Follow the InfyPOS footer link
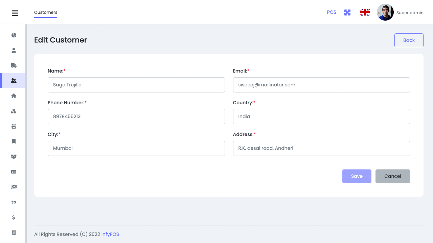 (110, 234)
